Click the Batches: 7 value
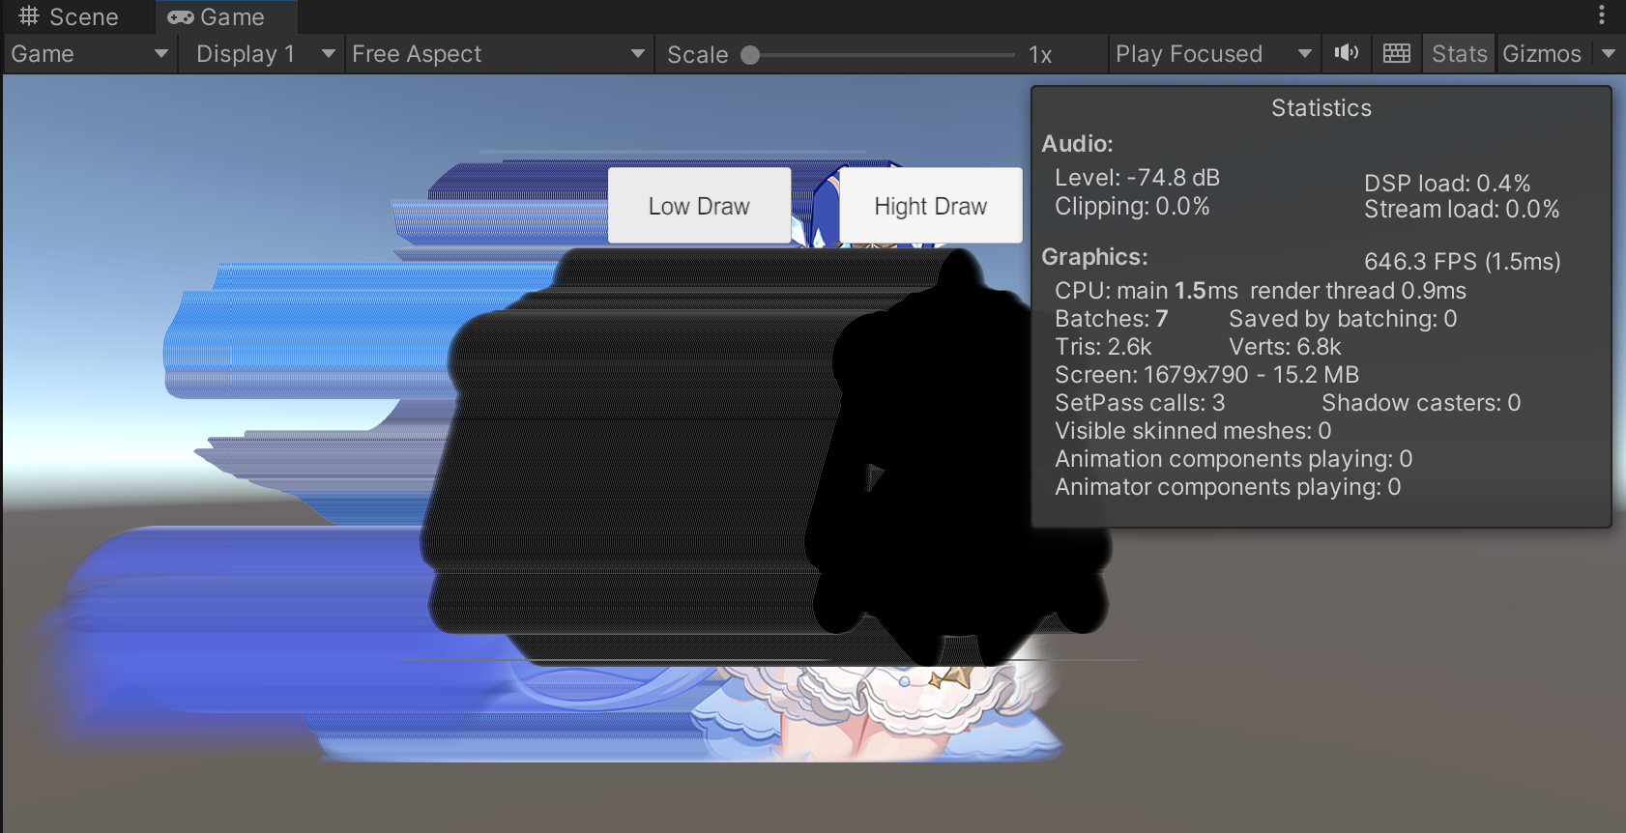The height and width of the screenshot is (833, 1626). (1112, 319)
